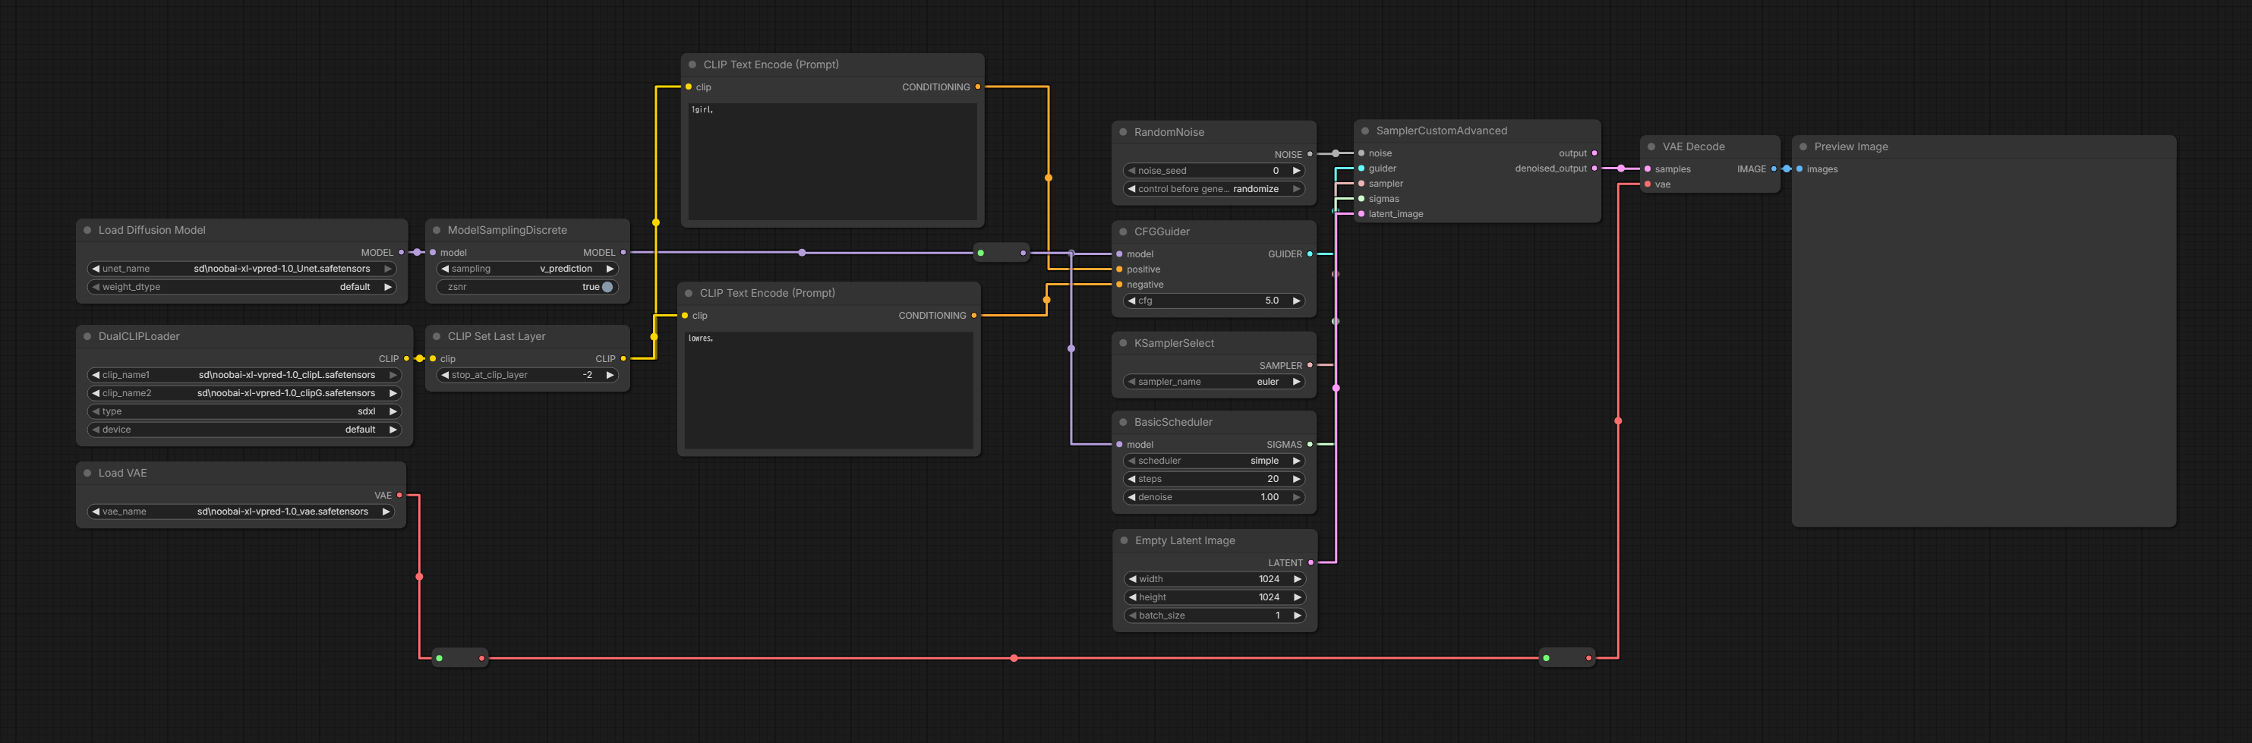Screen dimensions: 2252x743
Task: Toggle the zsnr switch in ModelSamplingDiscrete
Action: [x=607, y=287]
